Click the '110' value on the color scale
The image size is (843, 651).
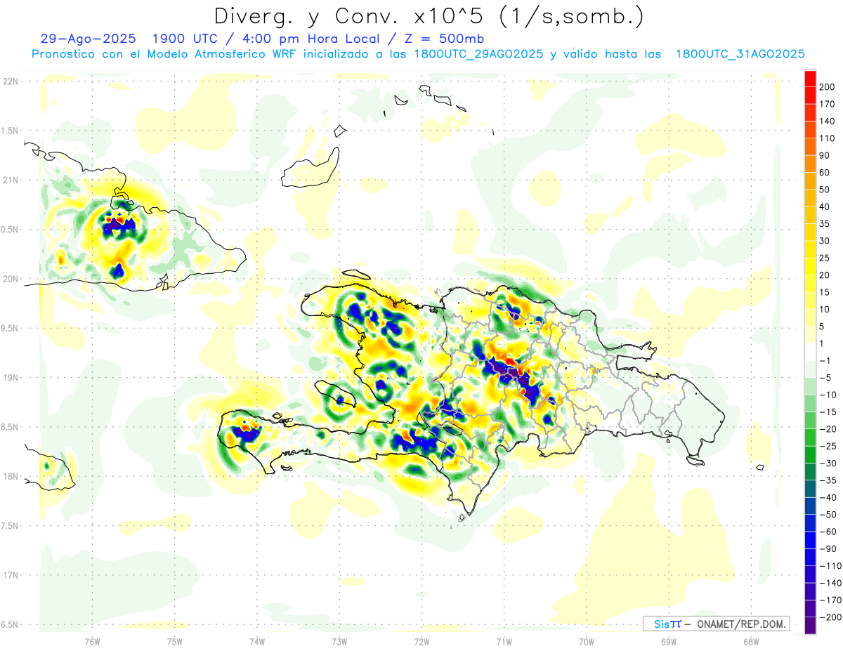pyautogui.click(x=827, y=138)
